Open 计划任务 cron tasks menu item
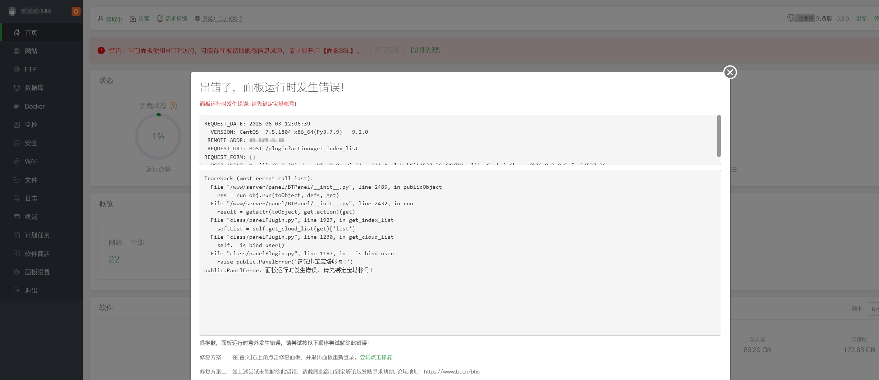Screen dimensions: 879x380 (41, 235)
